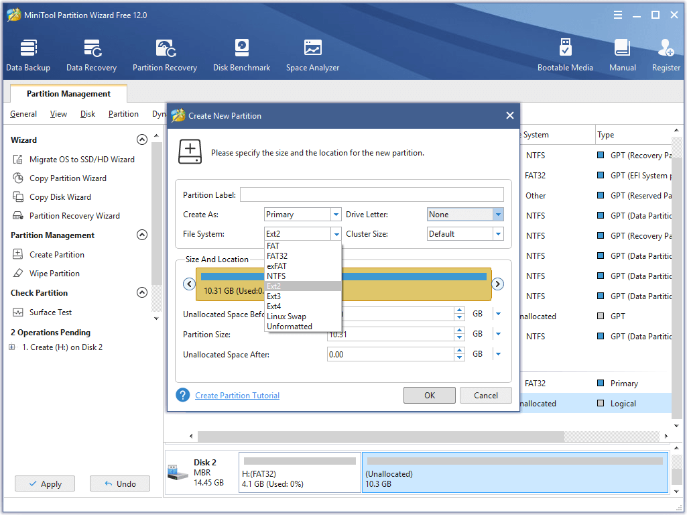687x515 pixels.
Task: Open the View menu
Action: pos(58,114)
